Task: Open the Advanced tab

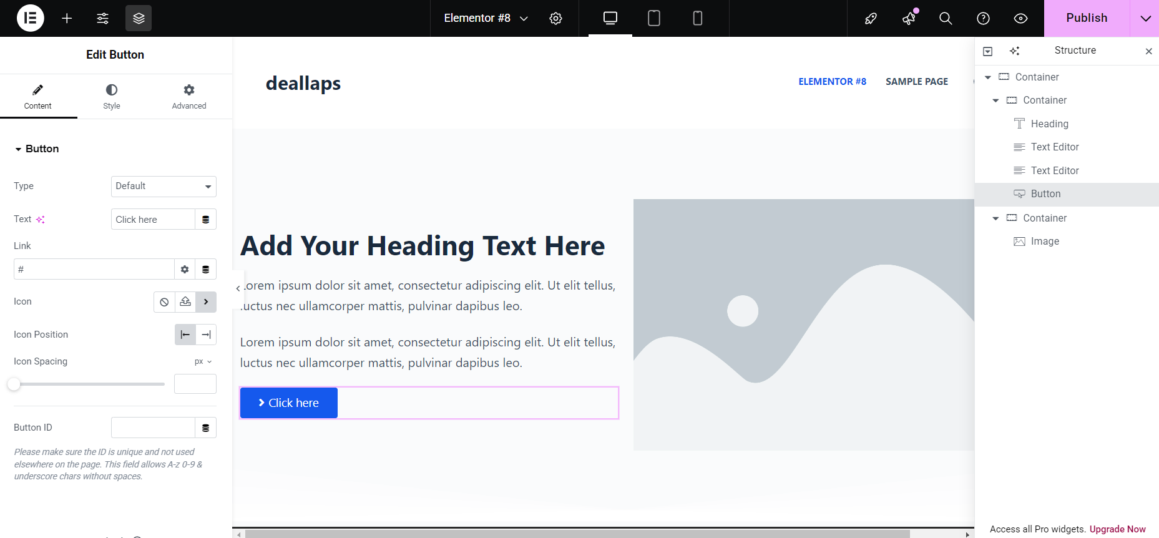Action: click(189, 97)
